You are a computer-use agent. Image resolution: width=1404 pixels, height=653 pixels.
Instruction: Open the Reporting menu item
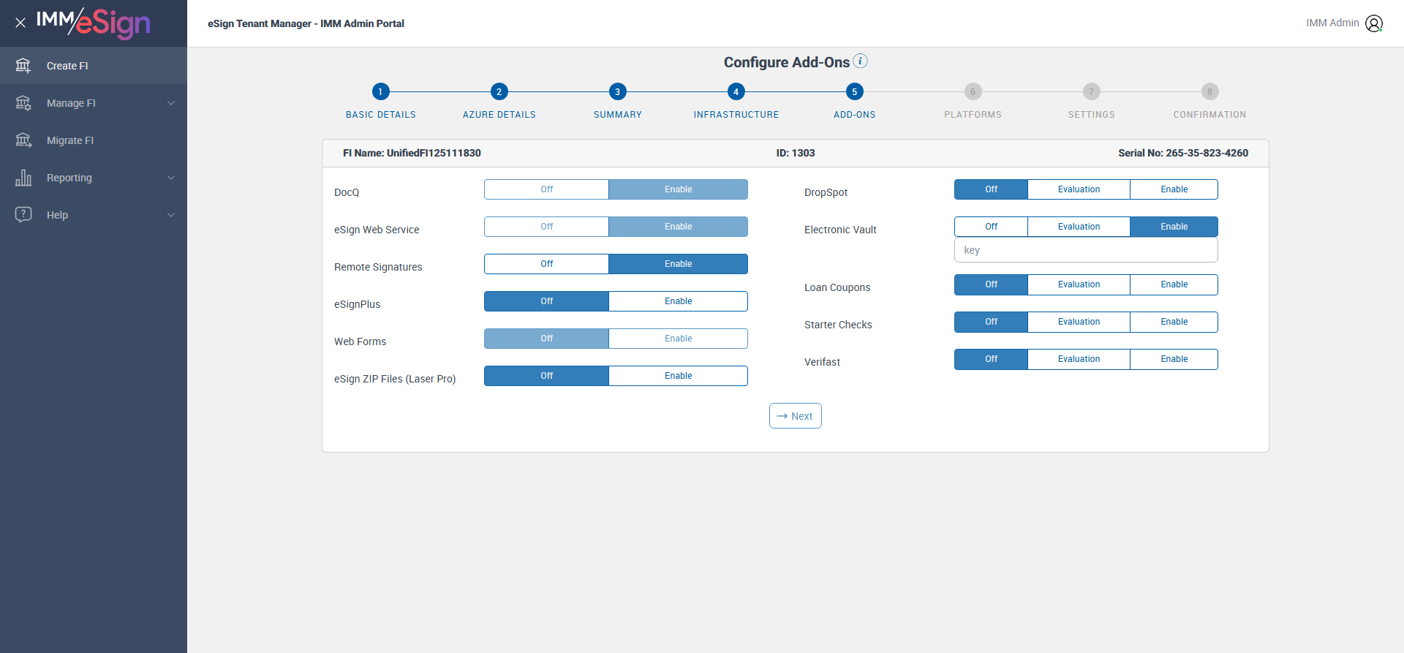tap(94, 178)
